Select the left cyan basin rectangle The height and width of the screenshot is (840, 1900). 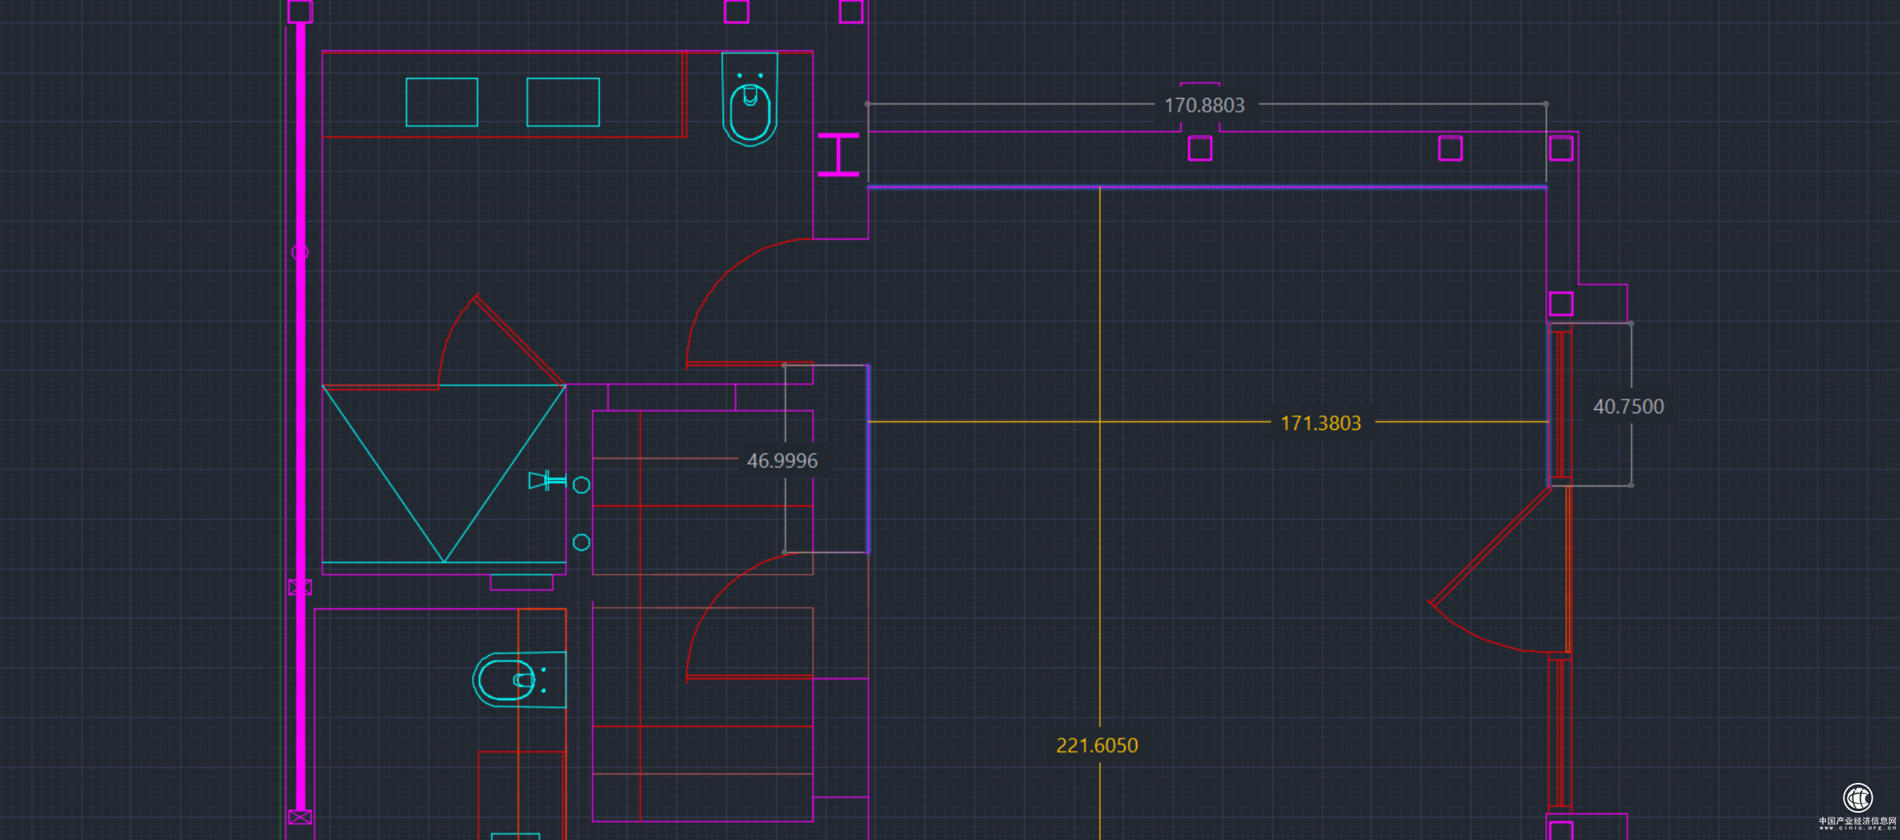pos(441,102)
